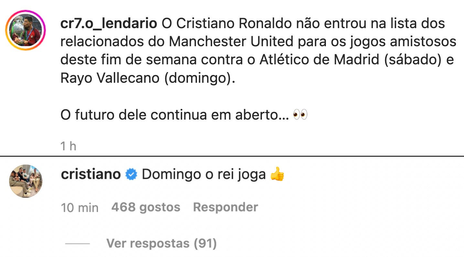Expand Ver respostas (91) replies
The width and height of the screenshot is (464, 257).
click(161, 243)
